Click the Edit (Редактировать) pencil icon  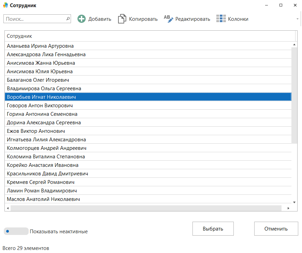click(169, 19)
